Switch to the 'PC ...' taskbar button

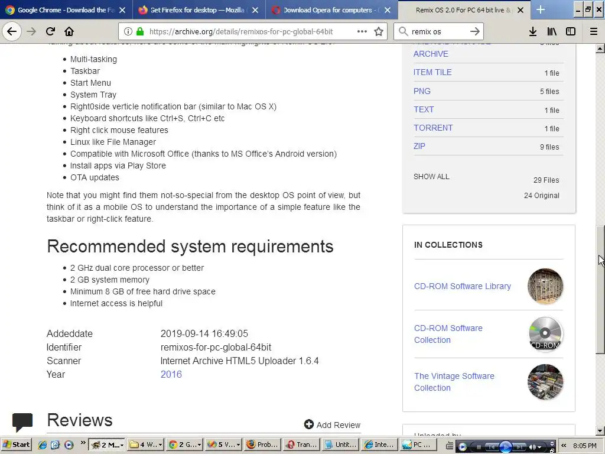click(x=417, y=445)
